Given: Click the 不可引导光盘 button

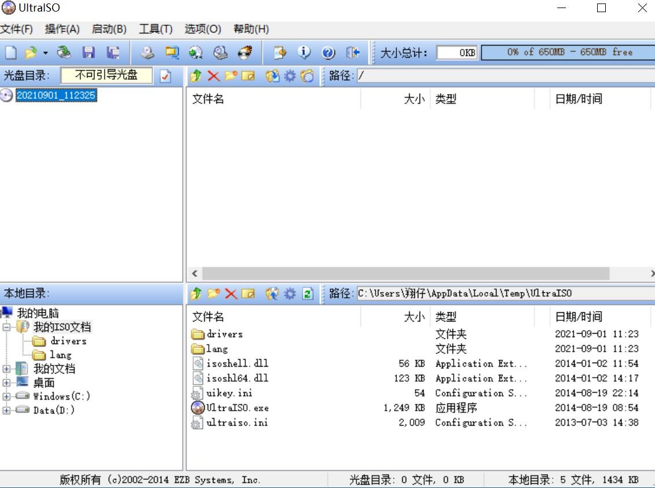Looking at the screenshot, I should click(106, 75).
